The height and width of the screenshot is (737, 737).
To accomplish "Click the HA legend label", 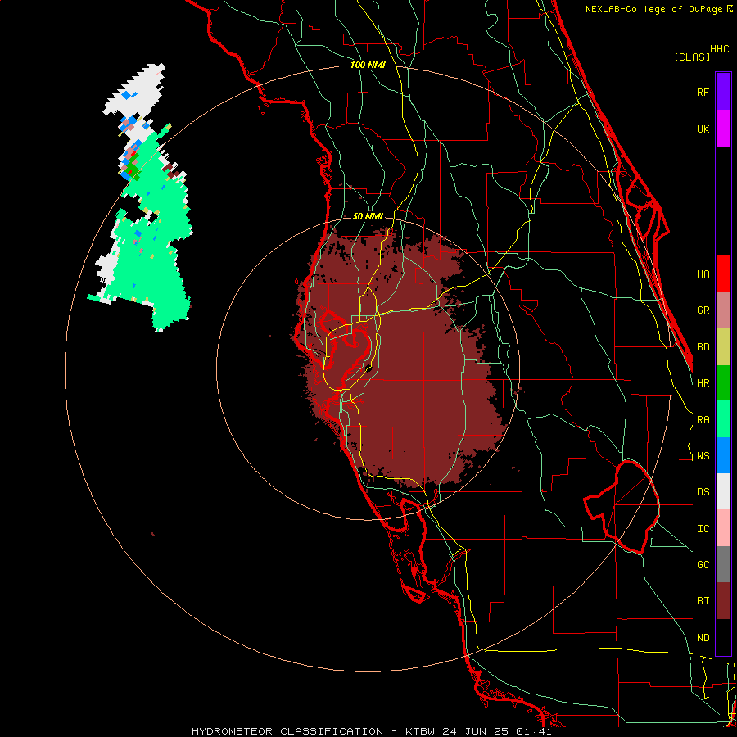I will (x=703, y=274).
